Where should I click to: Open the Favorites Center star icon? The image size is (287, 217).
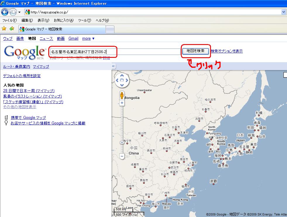click(4, 29)
